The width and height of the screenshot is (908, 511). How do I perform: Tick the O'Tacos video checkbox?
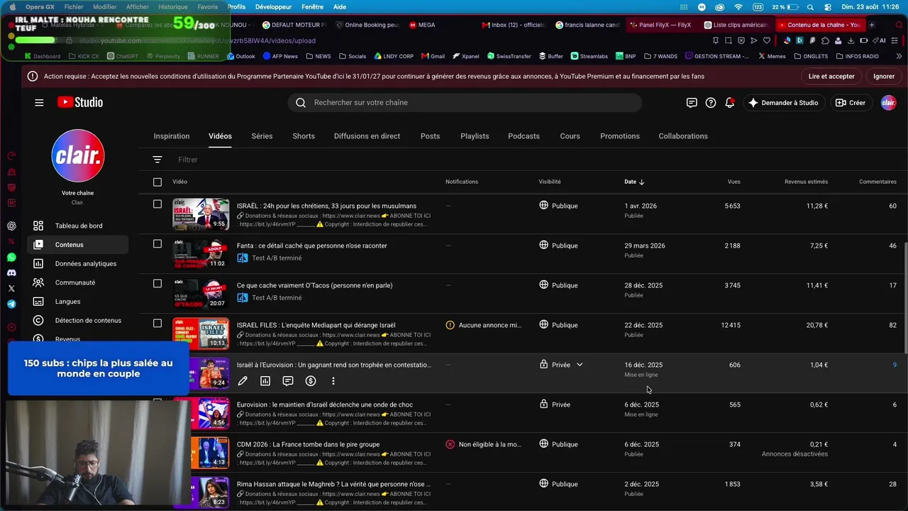(x=157, y=283)
